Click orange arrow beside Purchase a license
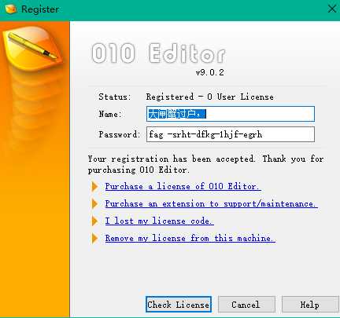The image size is (340, 318). (94, 187)
